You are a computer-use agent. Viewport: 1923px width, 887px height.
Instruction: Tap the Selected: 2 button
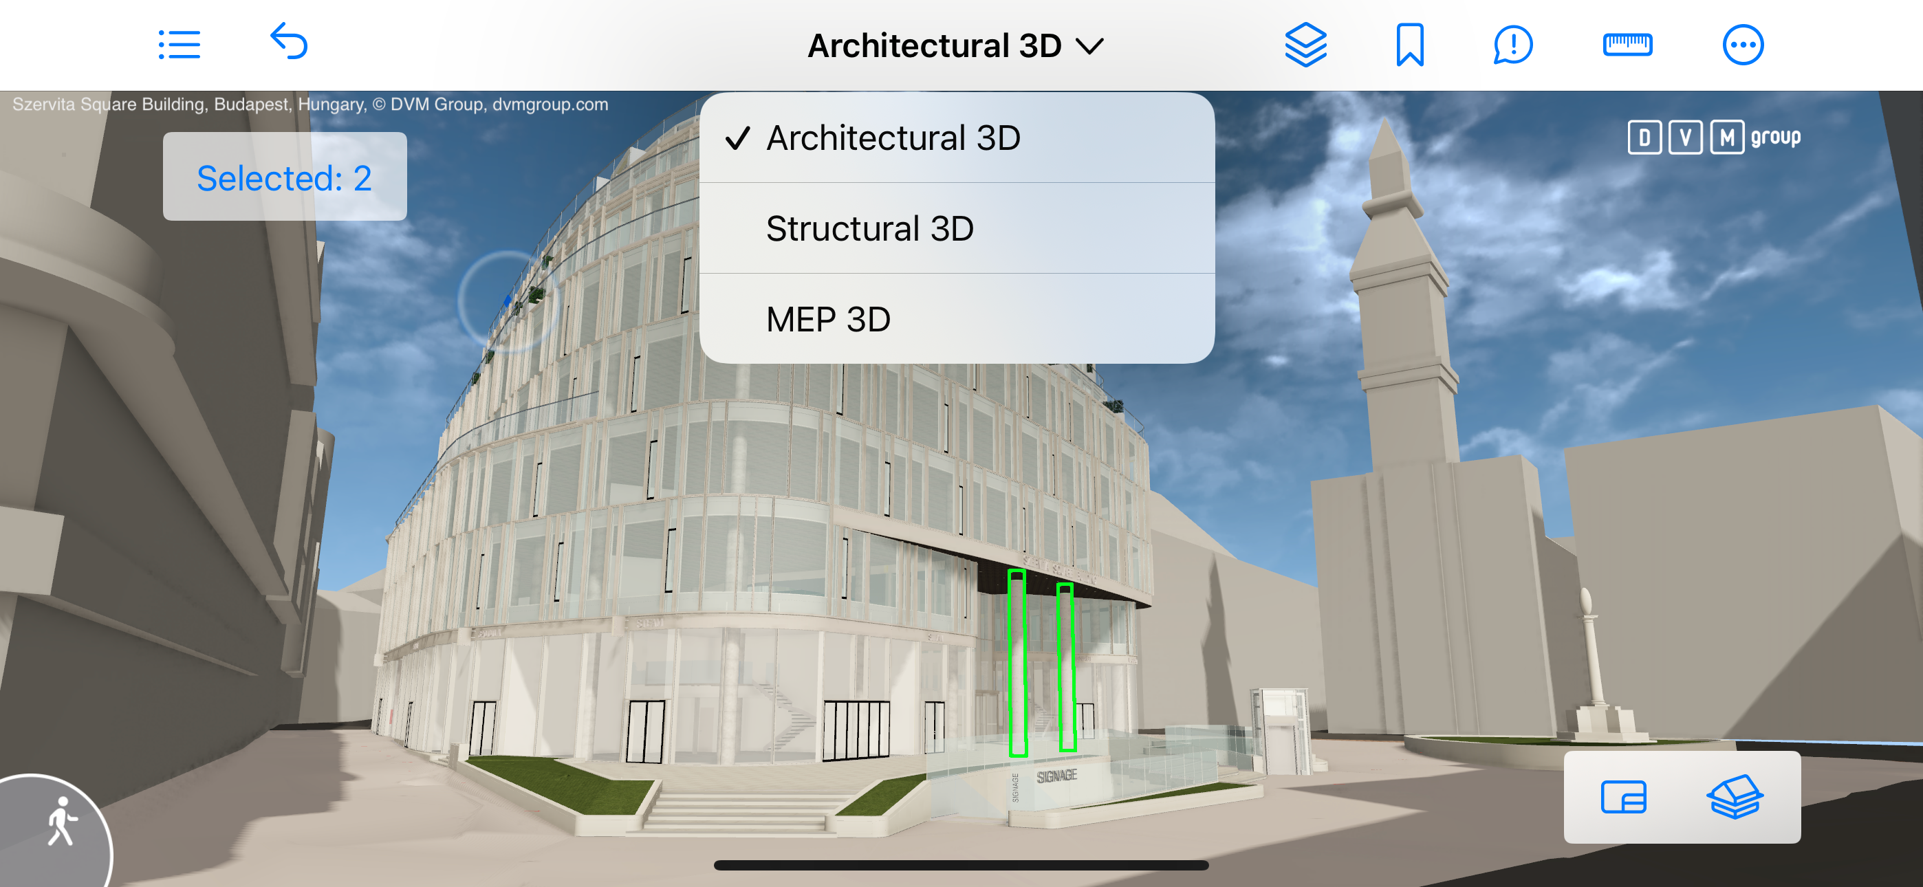285,177
